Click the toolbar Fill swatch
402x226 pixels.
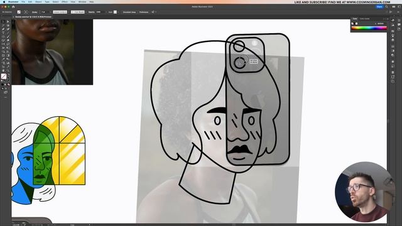(x=4, y=76)
